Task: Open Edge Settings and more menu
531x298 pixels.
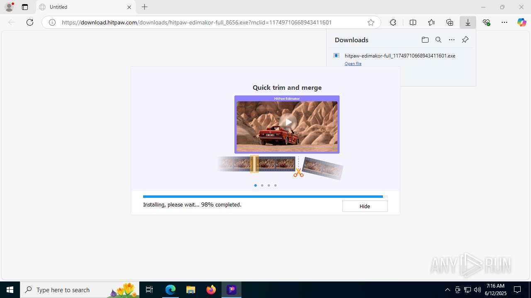Action: click(504, 22)
